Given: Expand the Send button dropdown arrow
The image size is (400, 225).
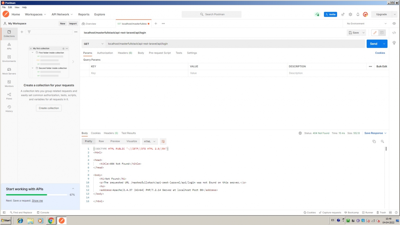Looking at the screenshot, I should 384,44.
